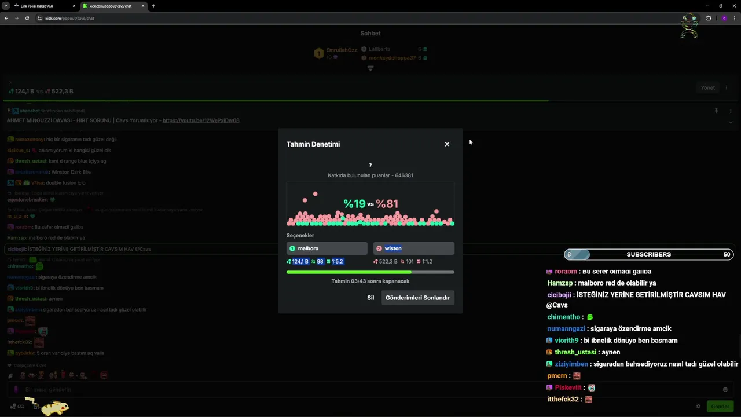Close the Tahmin Denetimi dialog
Image resolution: width=741 pixels, height=417 pixels.
(x=447, y=144)
